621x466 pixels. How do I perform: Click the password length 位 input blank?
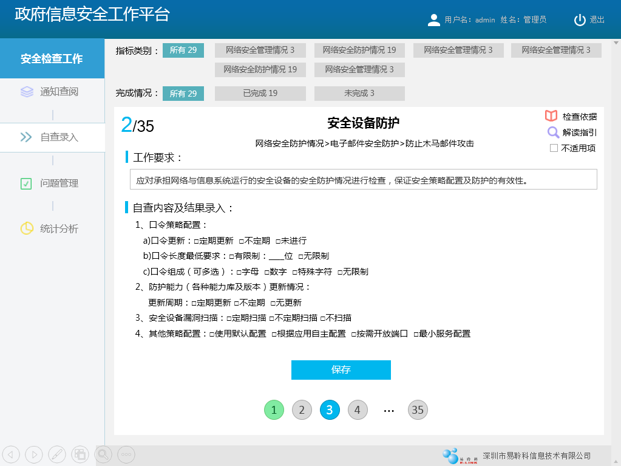pyautogui.click(x=276, y=256)
